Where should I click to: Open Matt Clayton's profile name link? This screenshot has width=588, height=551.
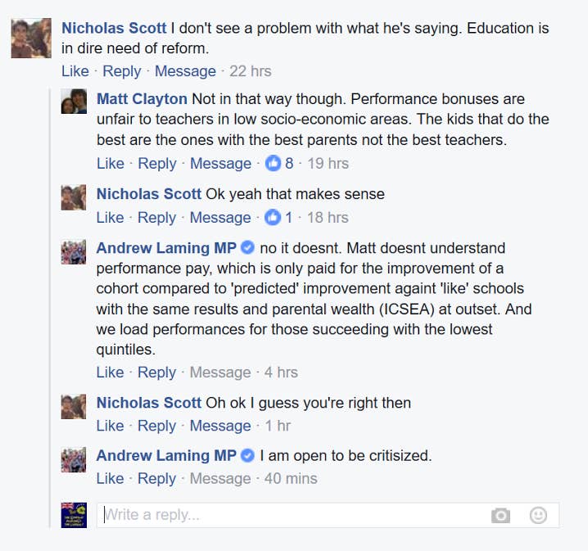pyautogui.click(x=142, y=99)
